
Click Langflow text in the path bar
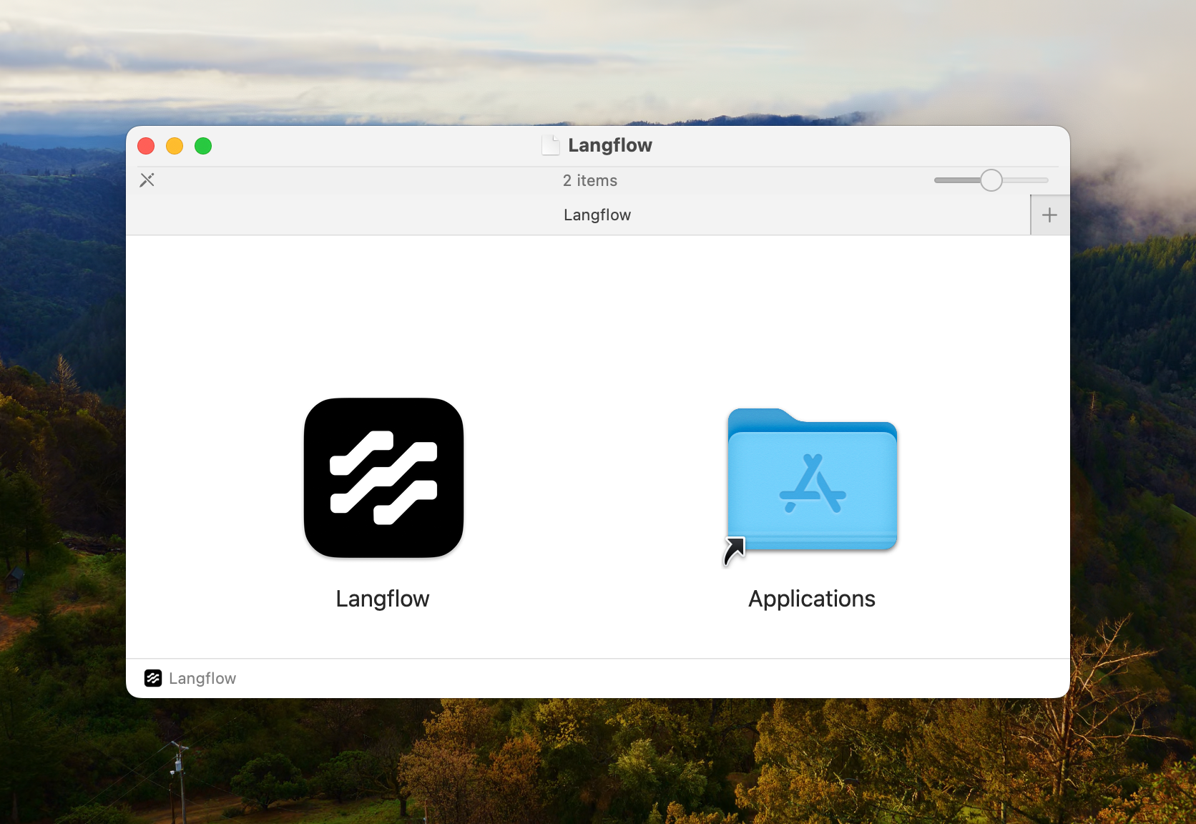pos(202,678)
